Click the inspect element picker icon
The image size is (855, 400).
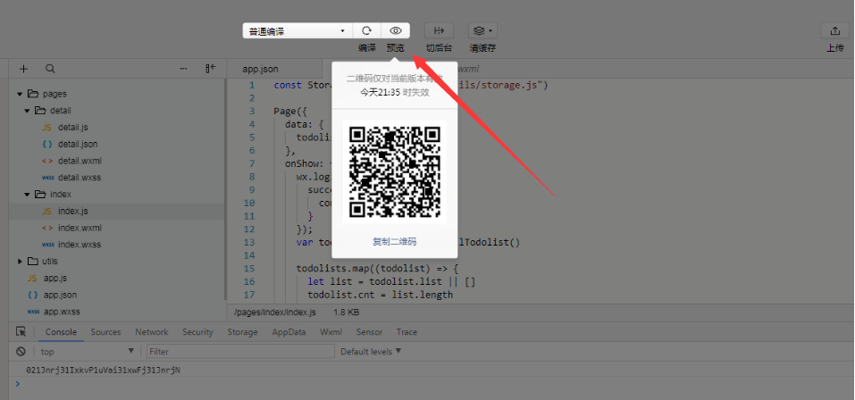(21, 332)
